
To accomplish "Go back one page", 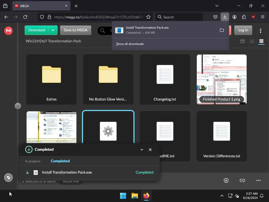I will 6,17.
